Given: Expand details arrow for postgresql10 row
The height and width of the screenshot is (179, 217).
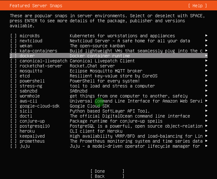Looking at the screenshot, I should click(x=206, y=126).
